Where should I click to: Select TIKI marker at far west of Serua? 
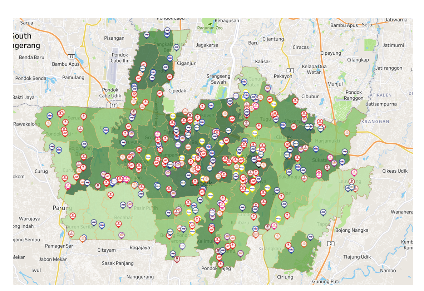click(50, 116)
